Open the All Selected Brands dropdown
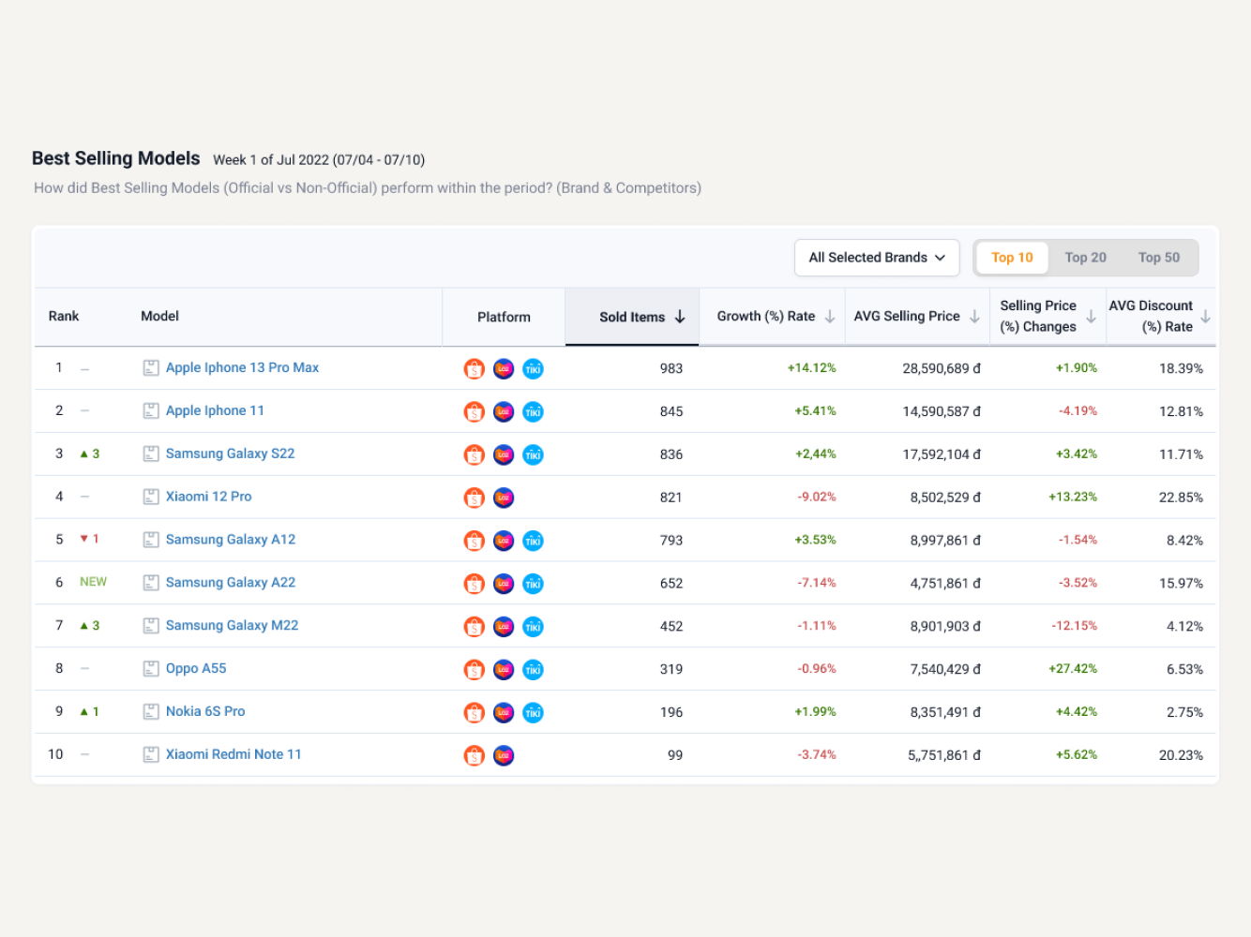This screenshot has width=1251, height=937. tap(877, 258)
